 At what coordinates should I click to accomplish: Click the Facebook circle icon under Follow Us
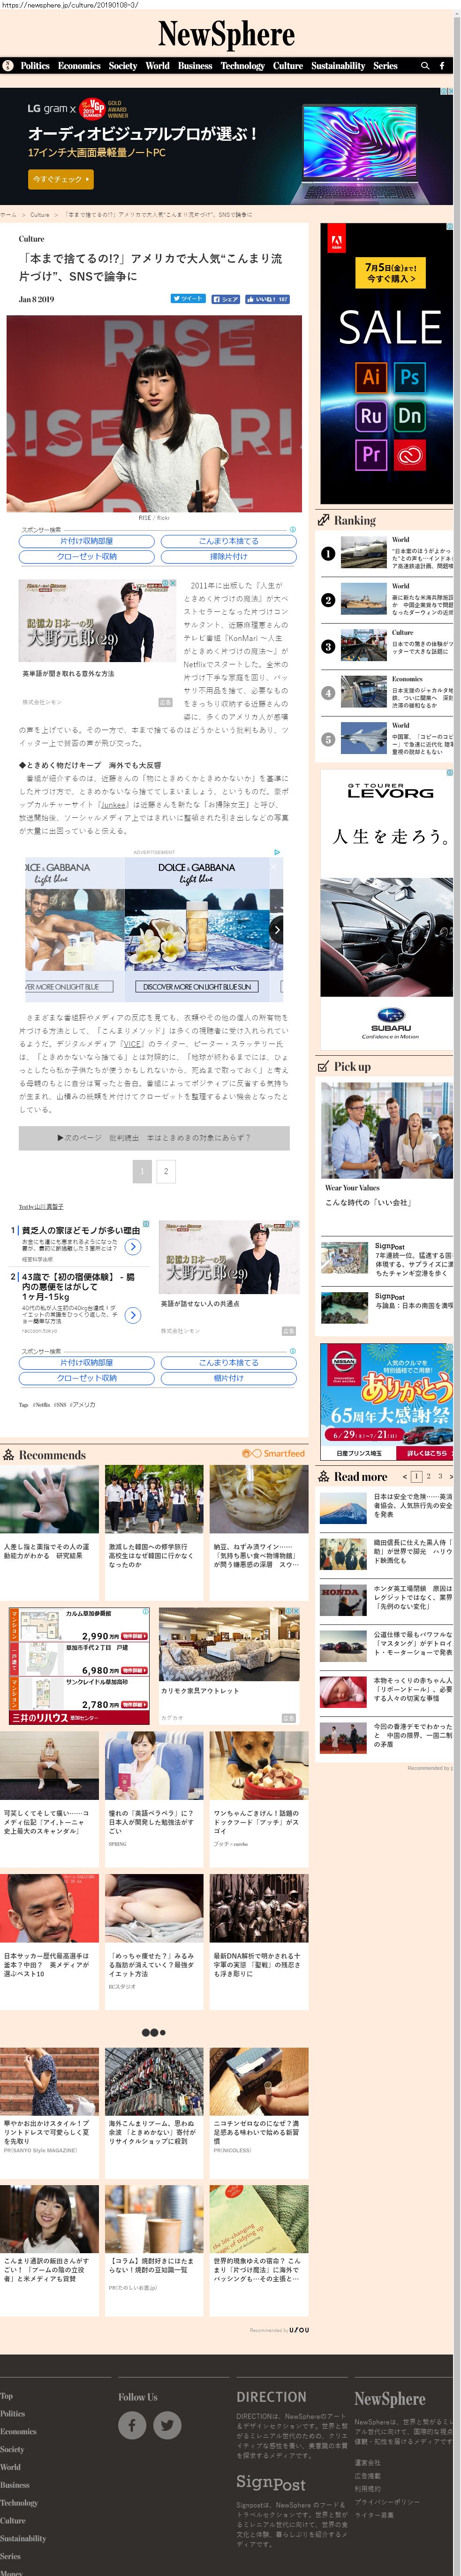(x=132, y=2425)
